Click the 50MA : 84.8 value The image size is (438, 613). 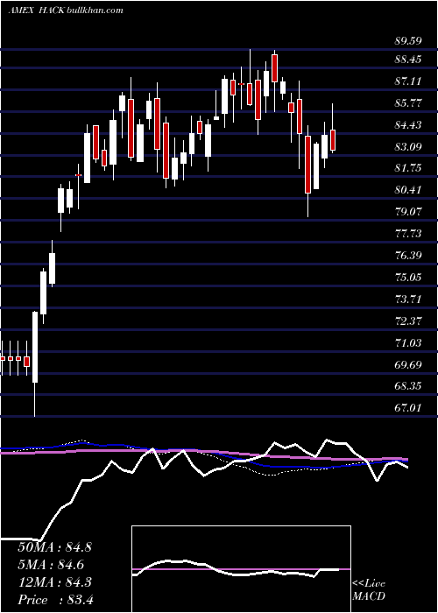pyautogui.click(x=54, y=547)
